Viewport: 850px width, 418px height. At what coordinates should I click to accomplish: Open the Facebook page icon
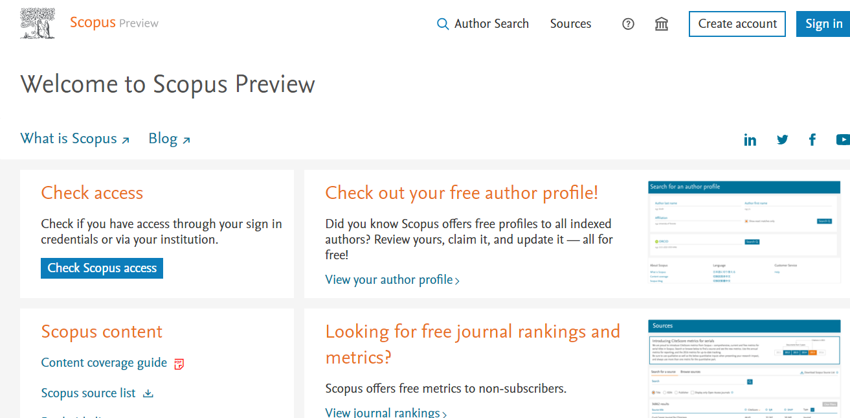pos(812,139)
